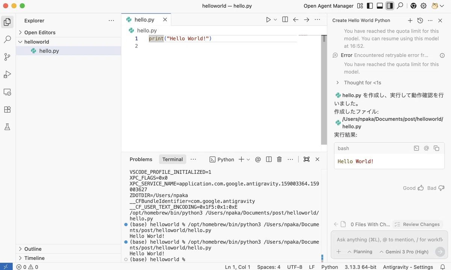Toggle the agent side panel button
The width and height of the screenshot is (451, 270).
[390, 6]
